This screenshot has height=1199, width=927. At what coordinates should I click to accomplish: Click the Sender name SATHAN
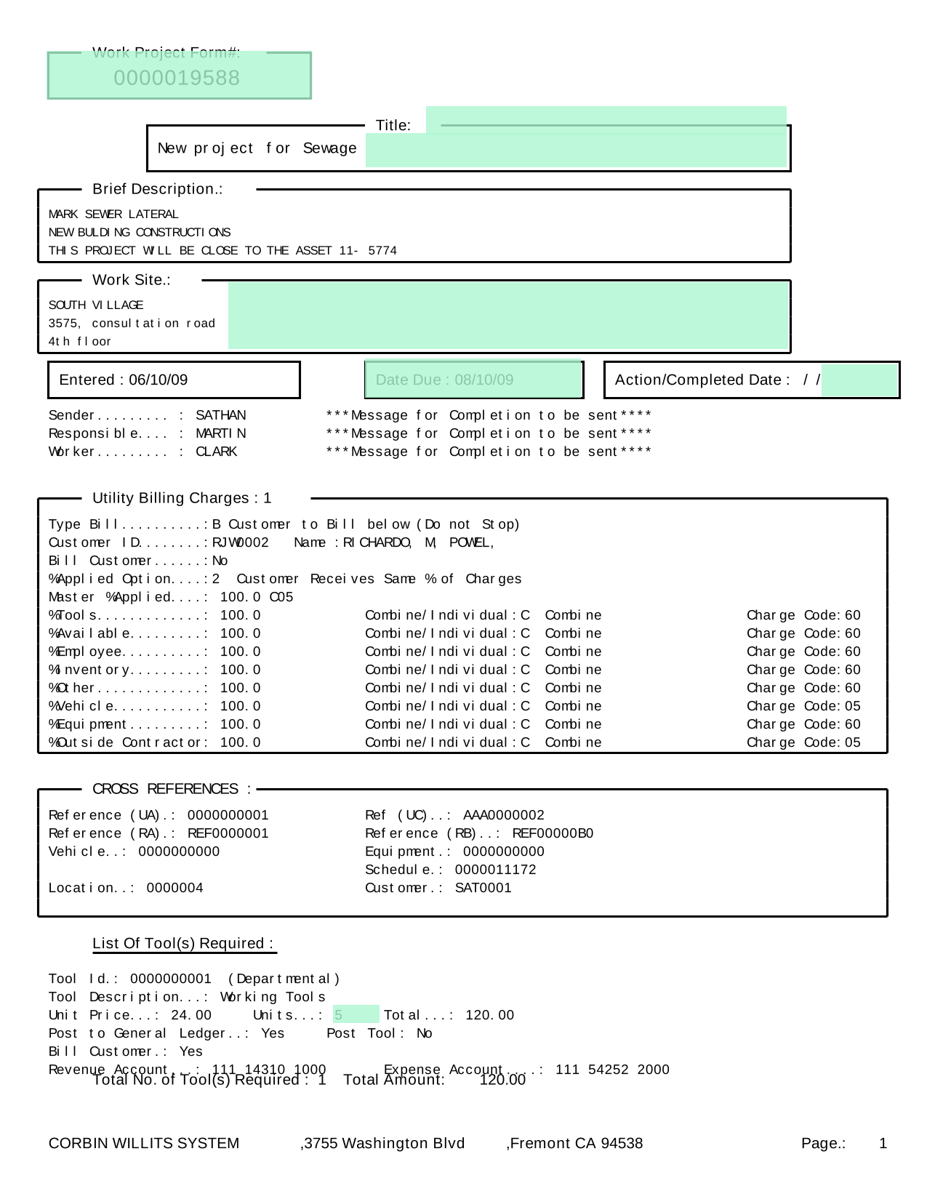221,415
